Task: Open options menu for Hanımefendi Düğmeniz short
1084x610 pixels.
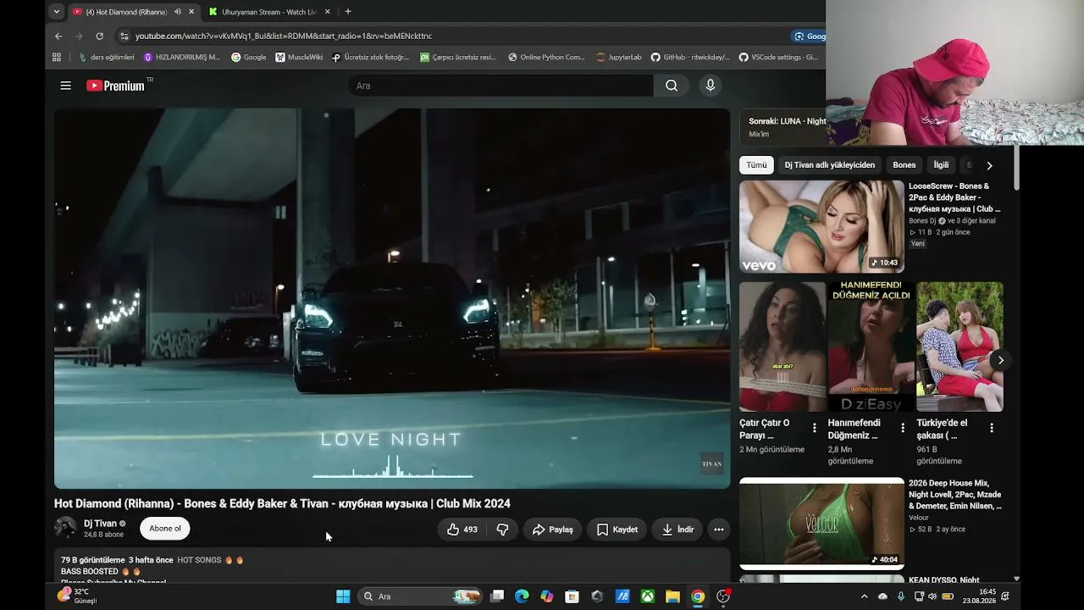Action: [x=903, y=428]
